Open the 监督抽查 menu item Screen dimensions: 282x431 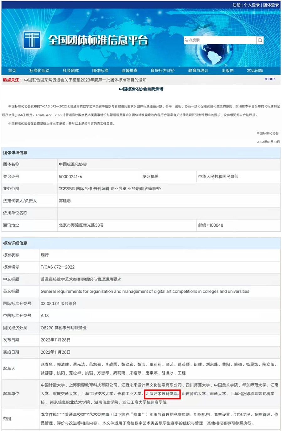pos(129,71)
